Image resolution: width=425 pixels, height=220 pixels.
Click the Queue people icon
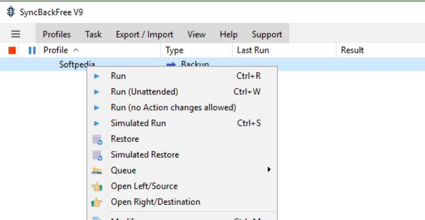coord(97,171)
